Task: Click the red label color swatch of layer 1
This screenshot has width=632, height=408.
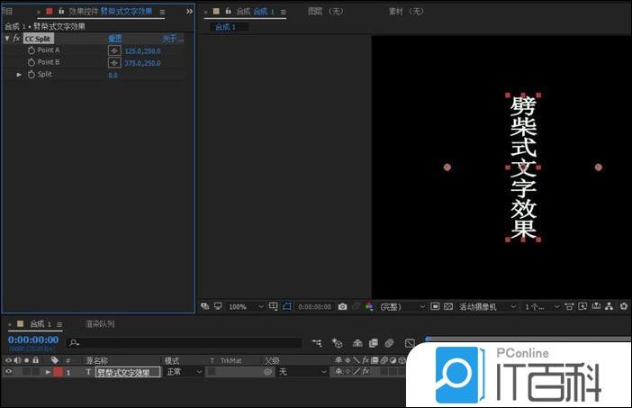Action: pyautogui.click(x=58, y=372)
